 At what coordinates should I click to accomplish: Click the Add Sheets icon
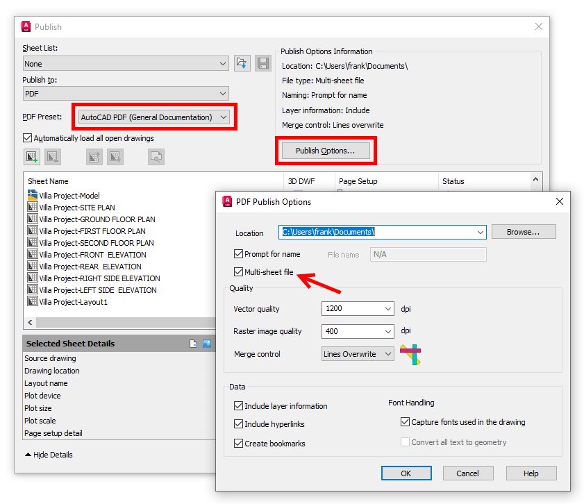coord(32,157)
